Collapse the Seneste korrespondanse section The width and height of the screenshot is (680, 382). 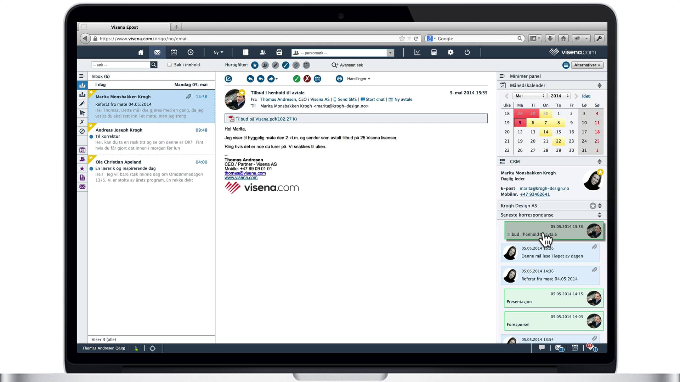pyautogui.click(x=599, y=215)
